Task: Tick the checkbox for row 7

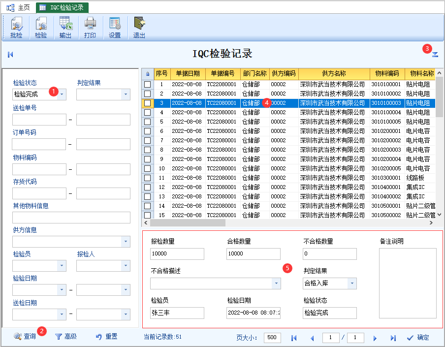Action: point(148,140)
